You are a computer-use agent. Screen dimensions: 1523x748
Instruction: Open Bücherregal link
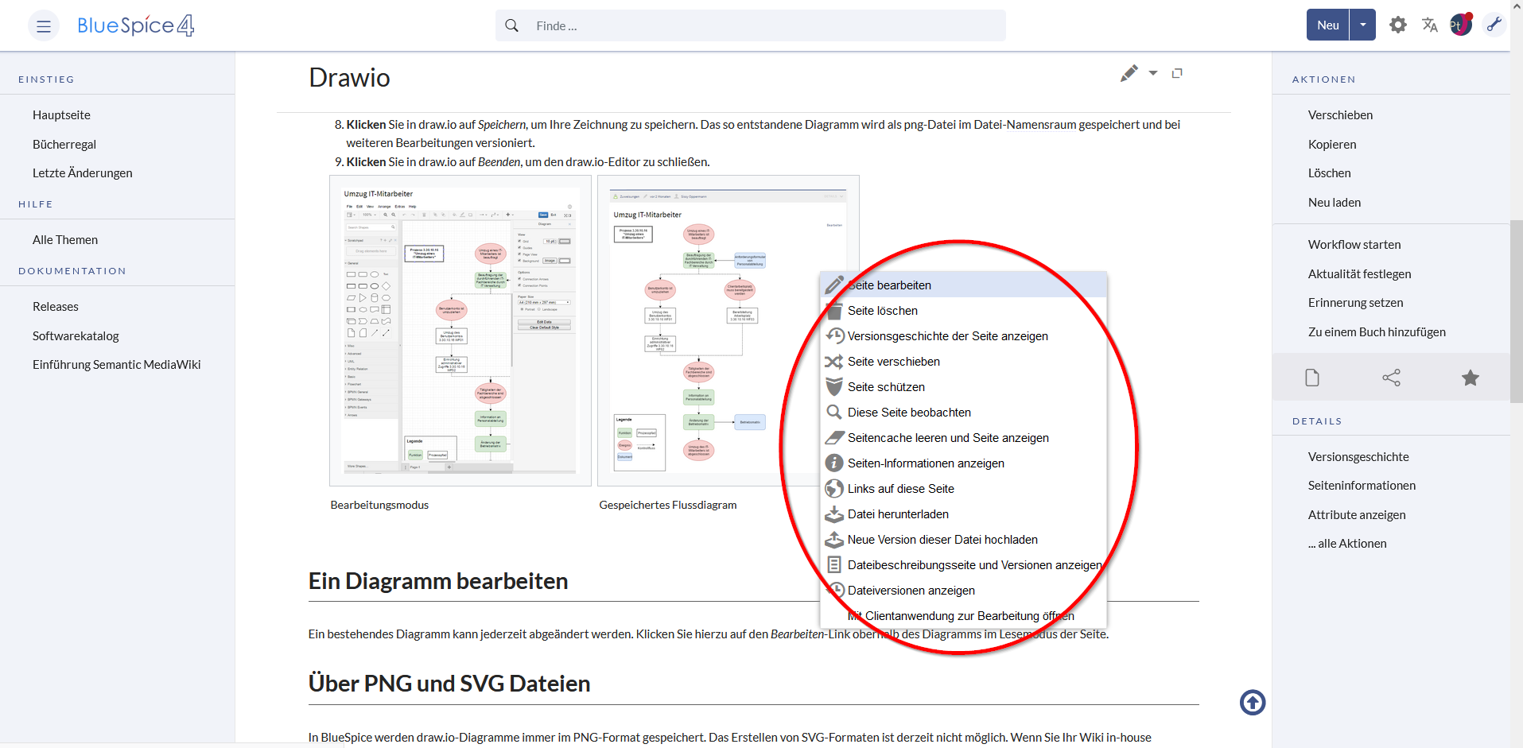coord(64,145)
